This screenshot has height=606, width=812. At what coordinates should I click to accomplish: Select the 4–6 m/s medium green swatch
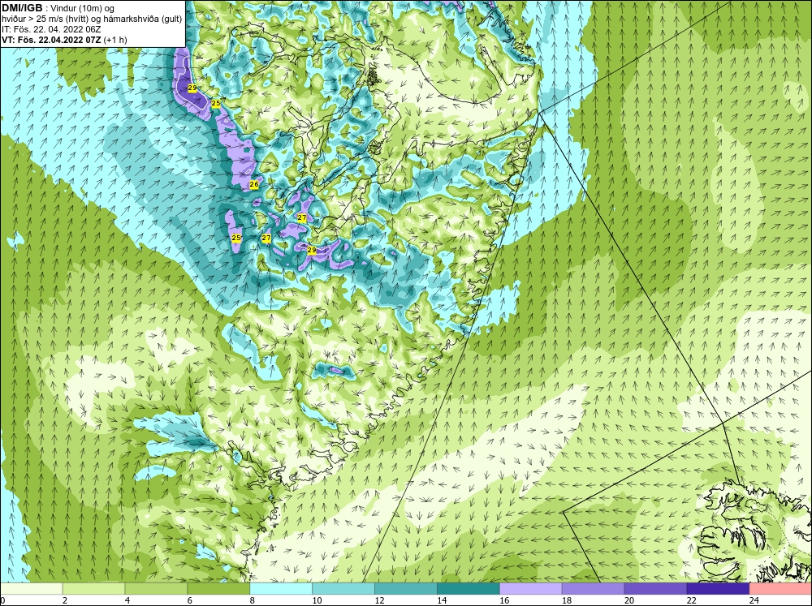[x=156, y=588]
